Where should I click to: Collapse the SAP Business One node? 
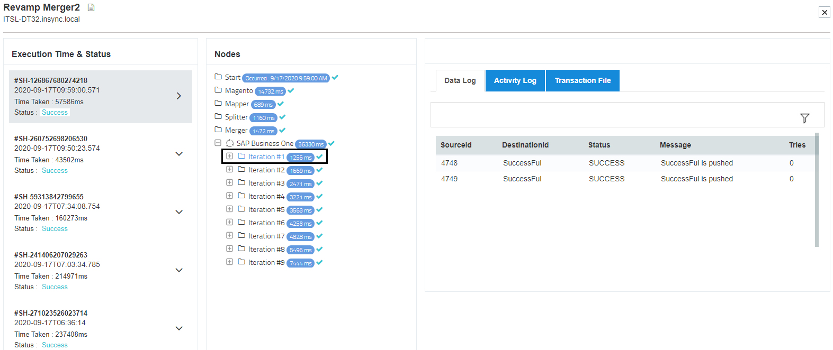click(218, 143)
